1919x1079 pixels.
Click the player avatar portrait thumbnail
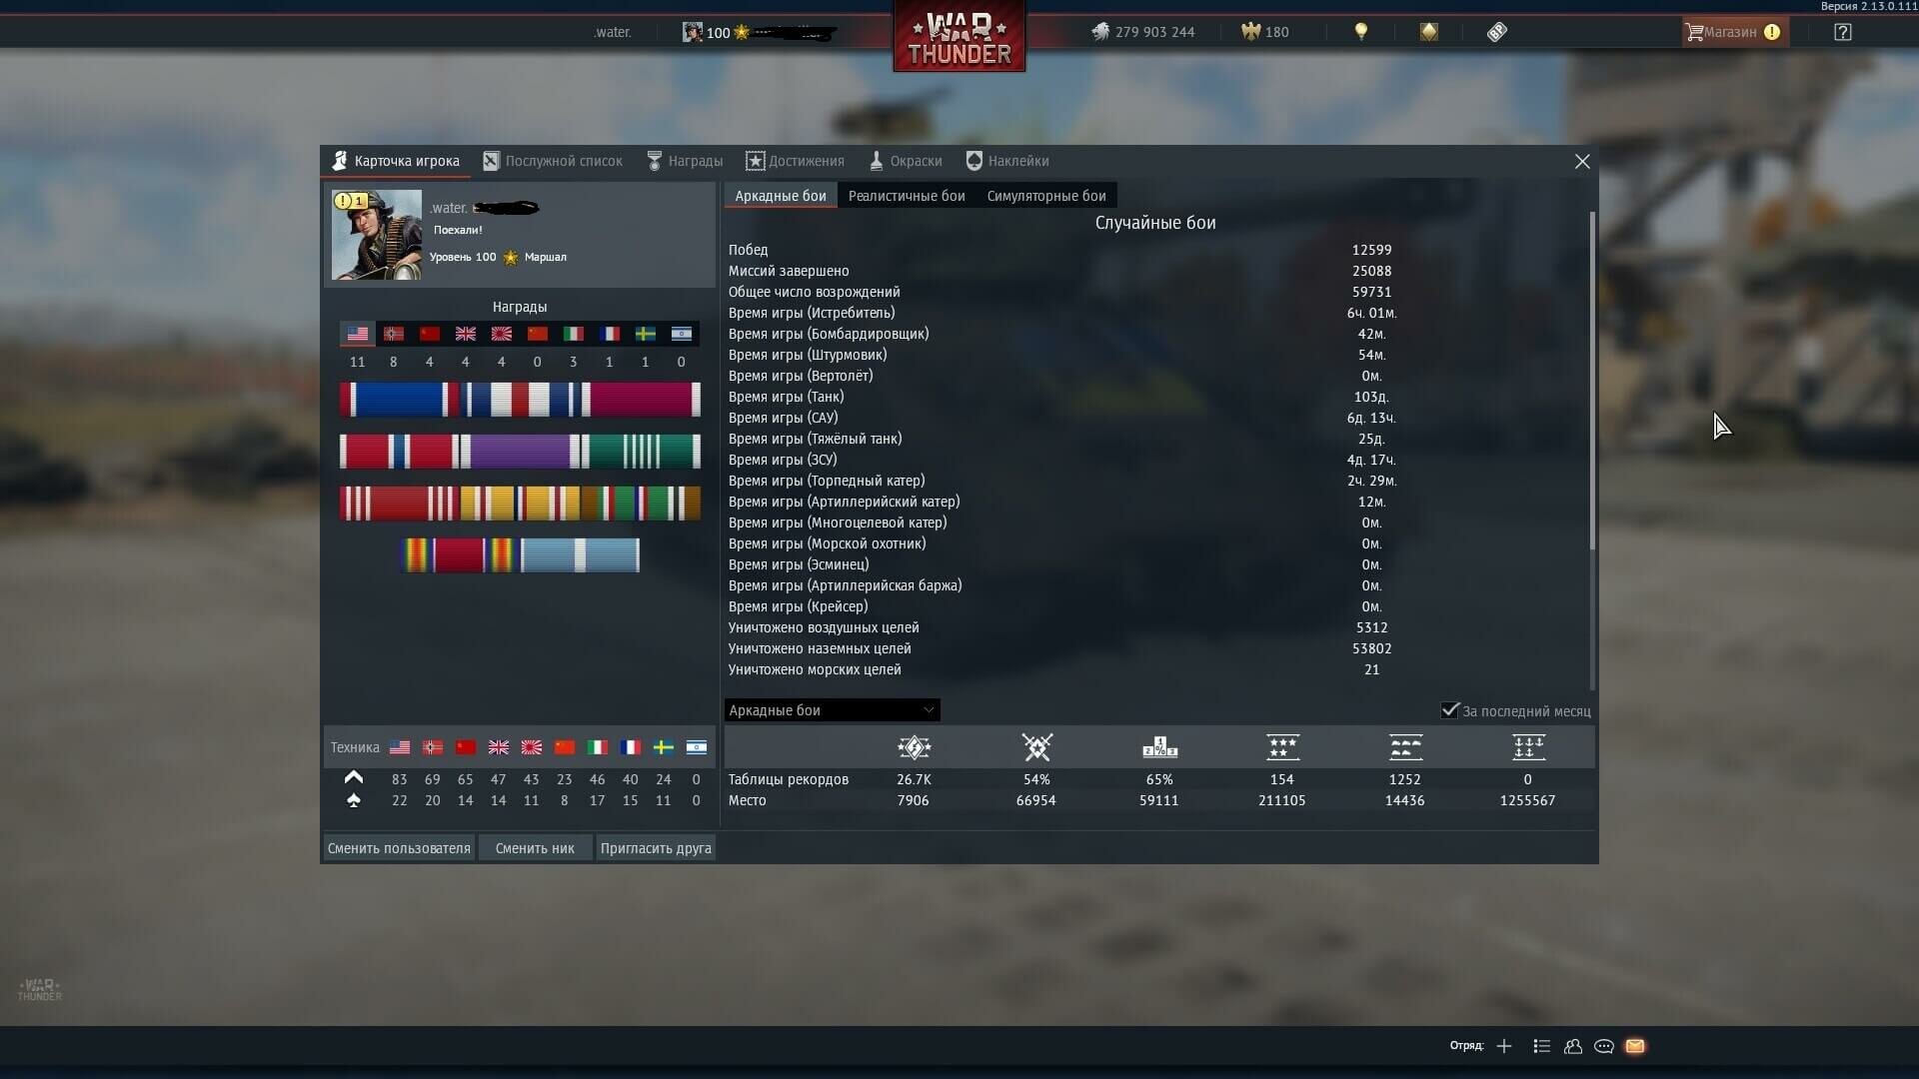tap(377, 235)
